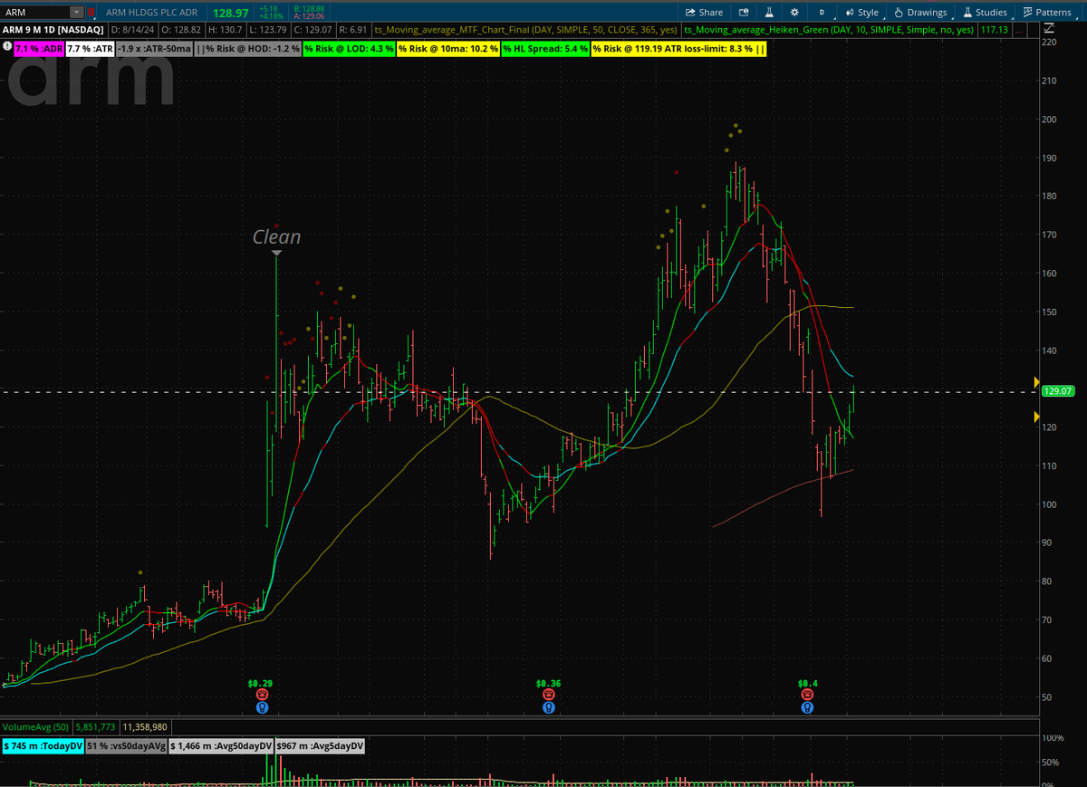Screen dimensions: 1087x787
Task: Open the Style dropdown menu
Action: pos(861,12)
